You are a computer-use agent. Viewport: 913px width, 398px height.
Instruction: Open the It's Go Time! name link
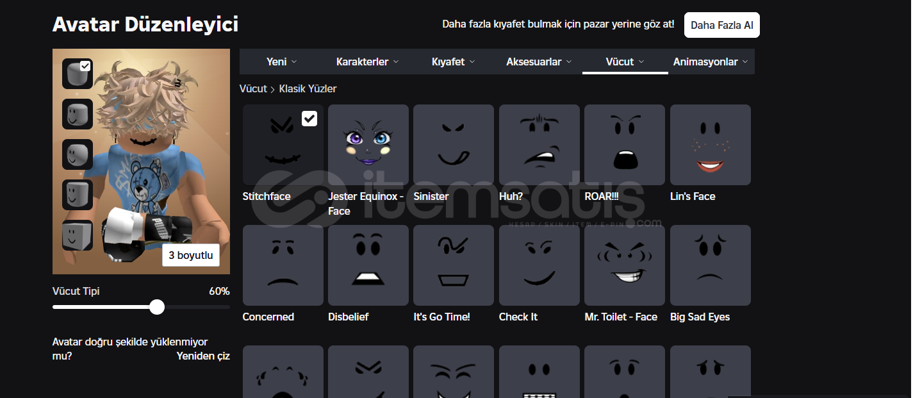click(442, 317)
